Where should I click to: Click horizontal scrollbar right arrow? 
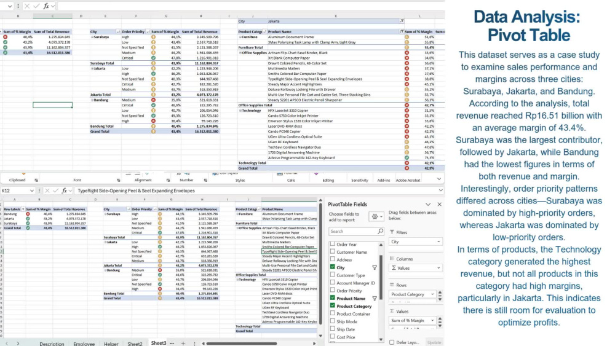[314, 344]
